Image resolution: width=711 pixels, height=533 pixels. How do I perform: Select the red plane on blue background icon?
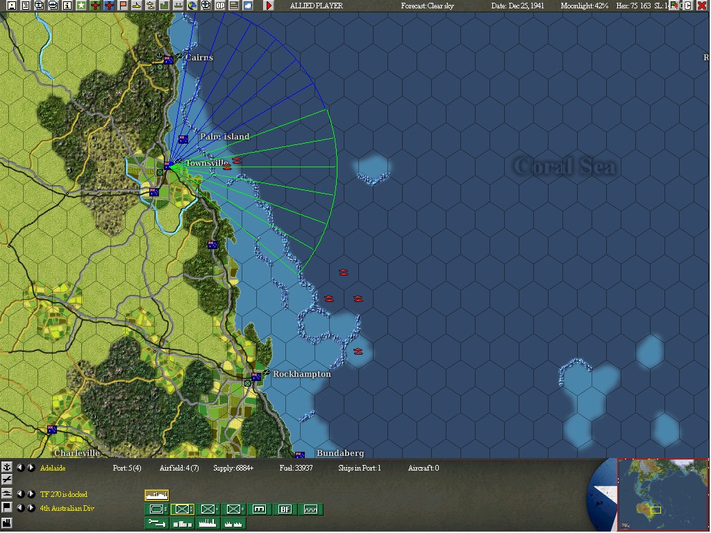[x=109, y=6]
